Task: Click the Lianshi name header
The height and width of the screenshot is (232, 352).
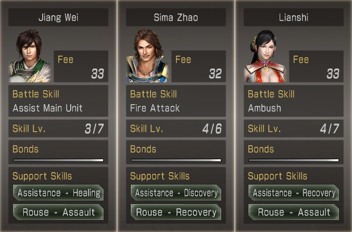Action: click(294, 17)
